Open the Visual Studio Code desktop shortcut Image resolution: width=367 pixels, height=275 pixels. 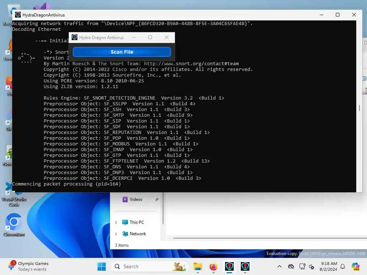14,194
